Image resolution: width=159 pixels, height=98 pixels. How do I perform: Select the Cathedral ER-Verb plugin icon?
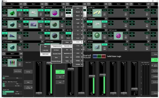pos(33,24)
